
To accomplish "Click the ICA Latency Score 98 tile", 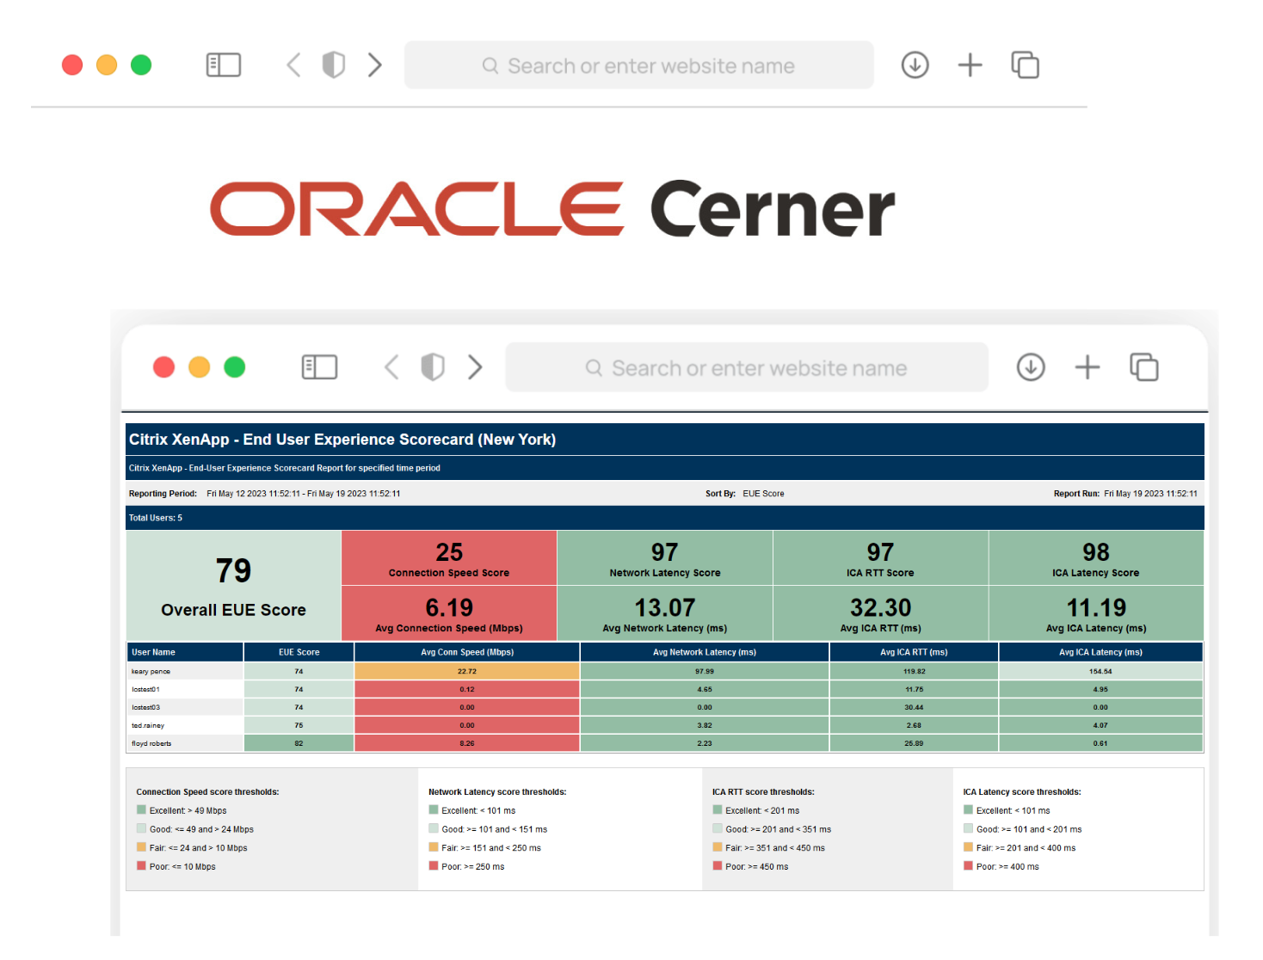I will coord(1096,558).
